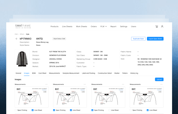
Task: Switch to the BOM tab
Action: tap(34, 73)
